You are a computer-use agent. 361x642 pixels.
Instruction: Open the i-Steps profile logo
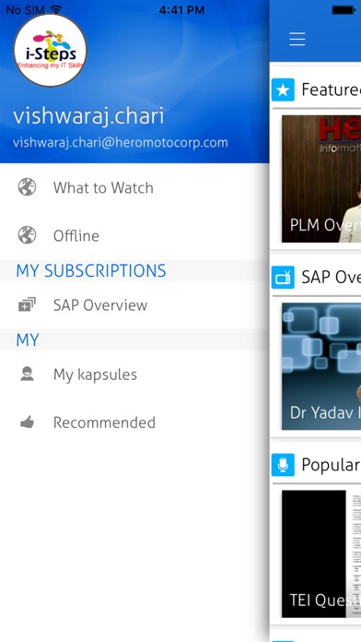click(51, 51)
